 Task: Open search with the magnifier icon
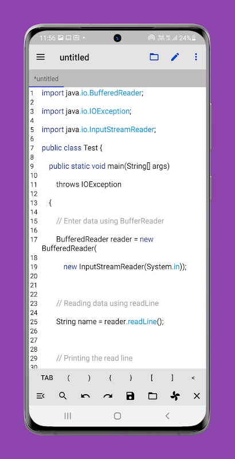pos(63,396)
